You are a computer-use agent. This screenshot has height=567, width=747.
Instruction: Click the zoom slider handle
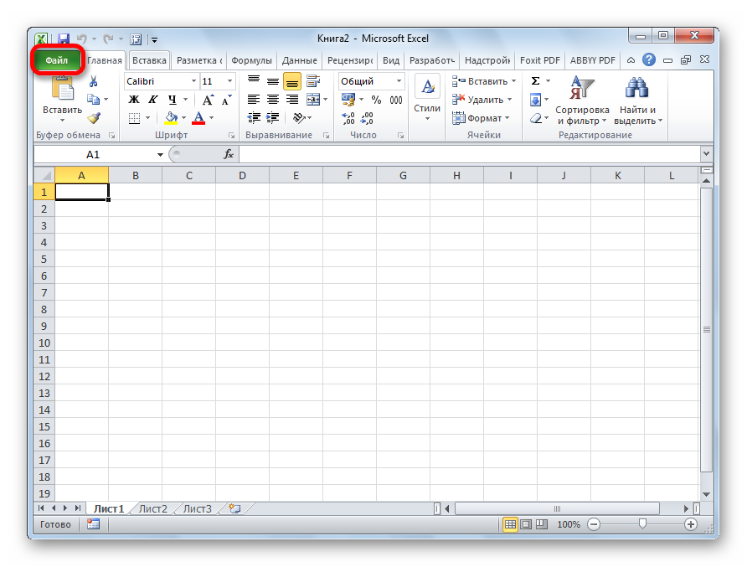pos(642,524)
